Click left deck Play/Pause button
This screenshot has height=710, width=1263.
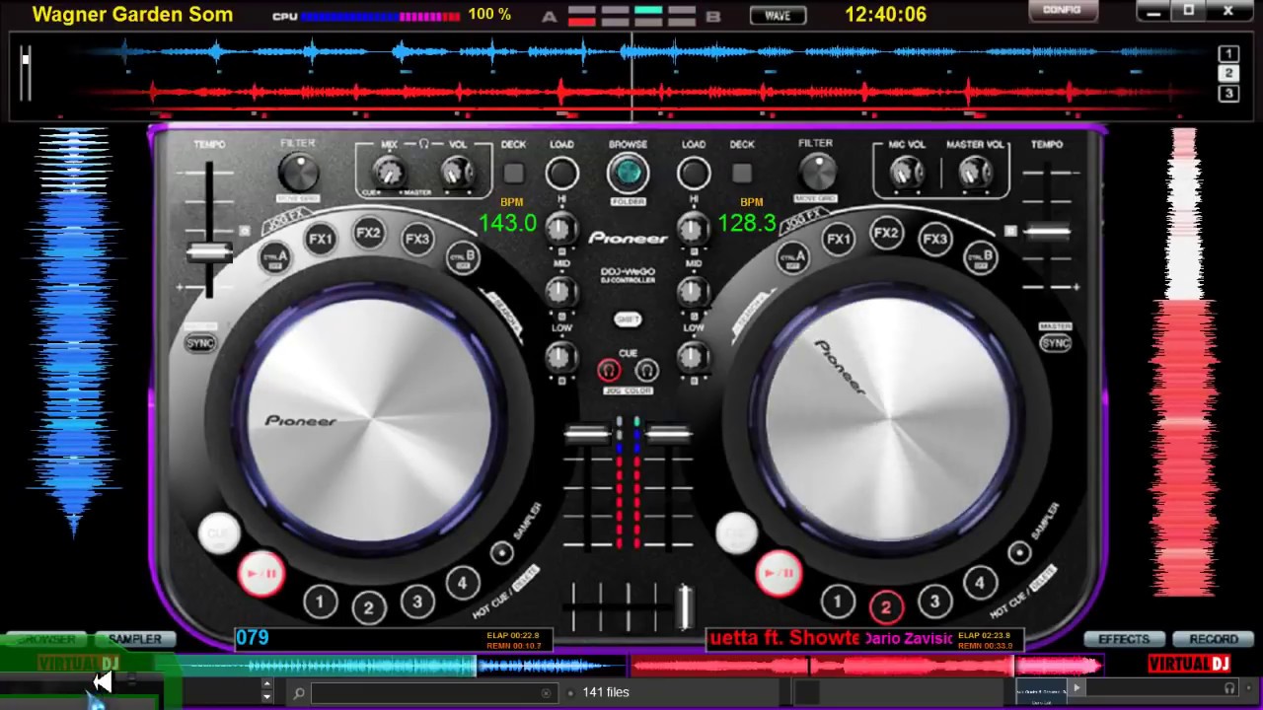(261, 573)
